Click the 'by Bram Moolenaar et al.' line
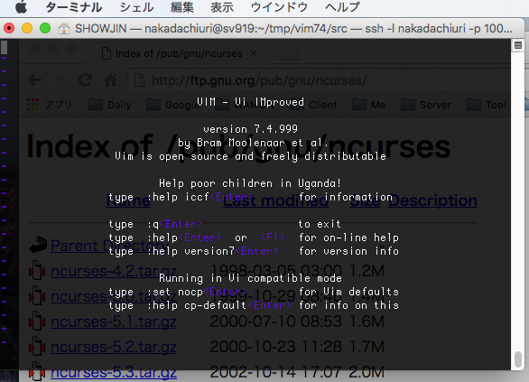 click(254, 143)
